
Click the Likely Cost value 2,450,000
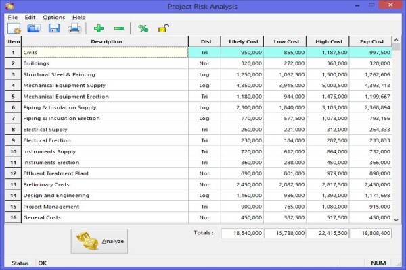(242, 185)
